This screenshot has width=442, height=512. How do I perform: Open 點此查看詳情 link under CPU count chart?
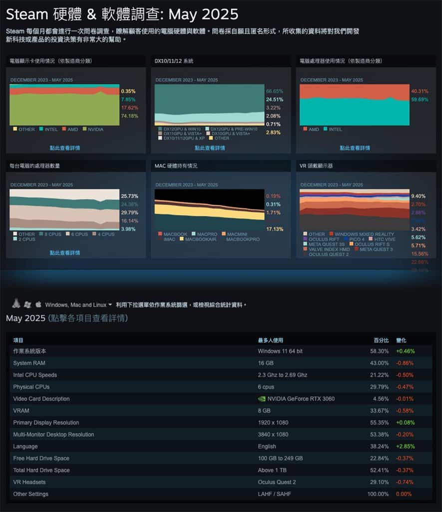[x=64, y=253]
